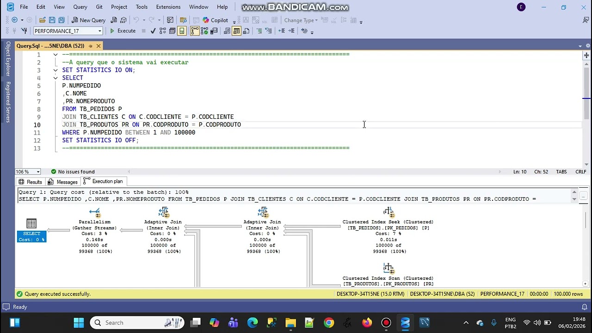This screenshot has height=333, width=592.
Task: Open File Explorer from taskbar
Action: [x=290, y=322]
